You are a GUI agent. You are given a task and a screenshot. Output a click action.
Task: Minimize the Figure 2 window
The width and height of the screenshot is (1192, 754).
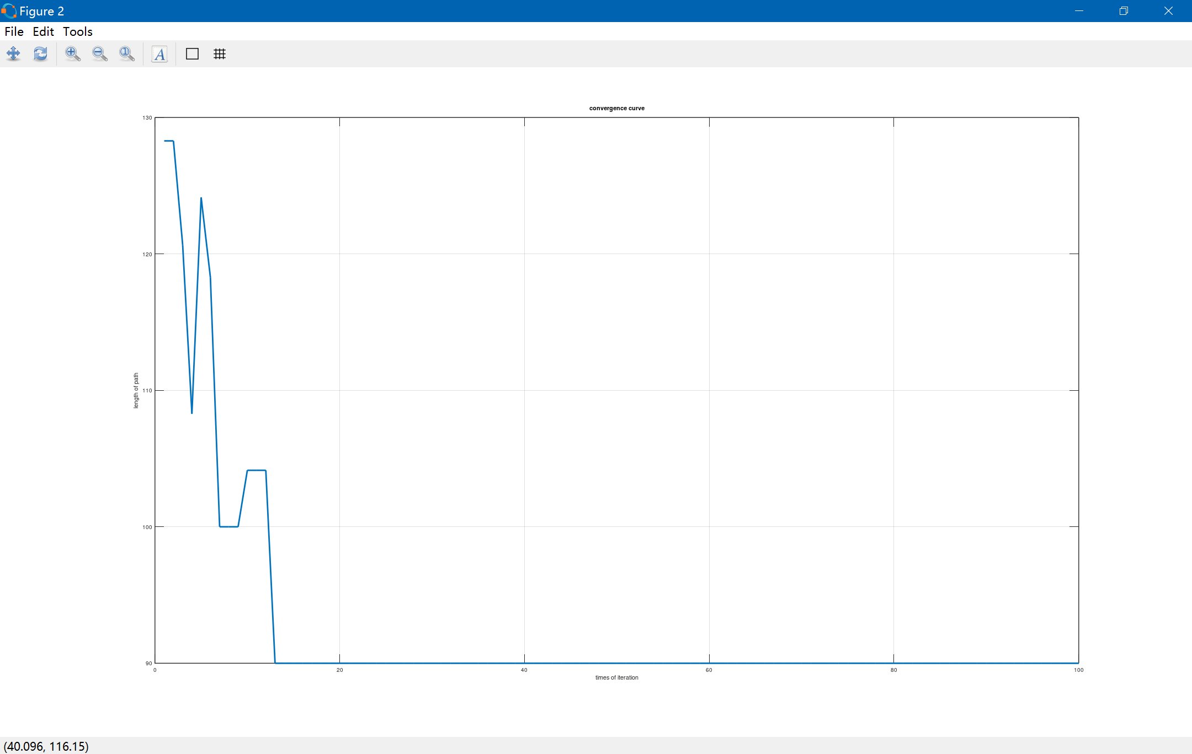click(1079, 11)
